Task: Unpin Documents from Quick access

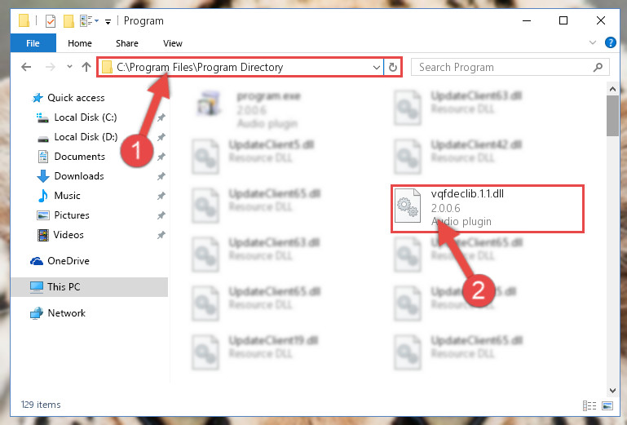Action: click(161, 157)
